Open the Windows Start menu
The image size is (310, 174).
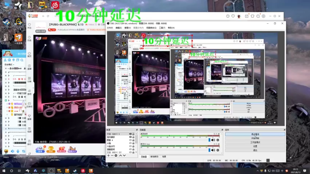coord(3,171)
